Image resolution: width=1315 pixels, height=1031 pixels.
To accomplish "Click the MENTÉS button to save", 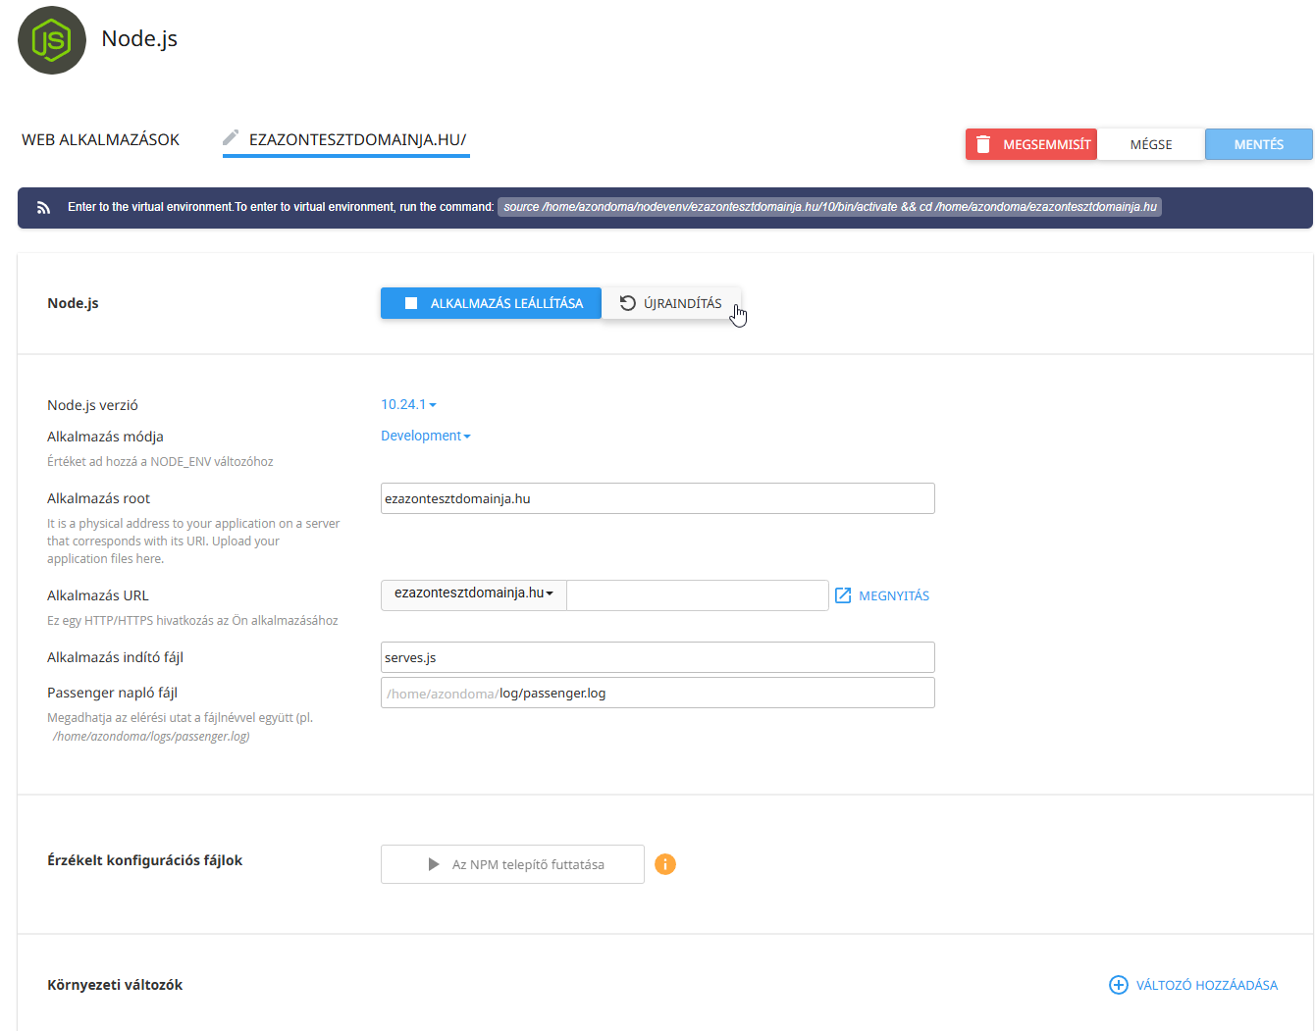I will pos(1258,143).
